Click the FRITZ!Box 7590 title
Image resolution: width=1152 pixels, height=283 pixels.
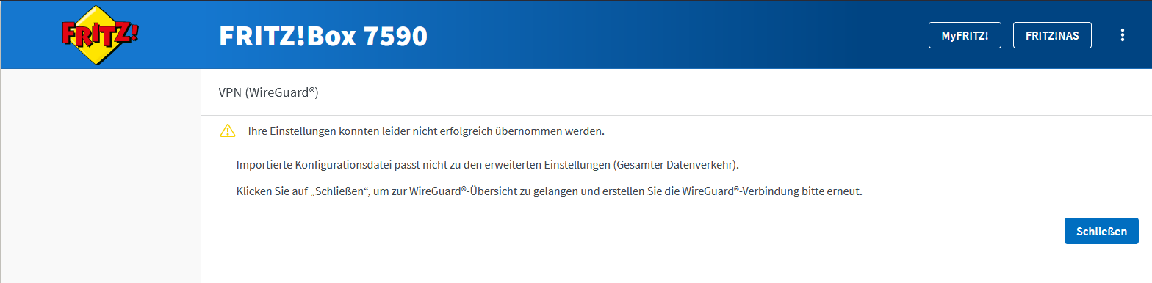(323, 35)
